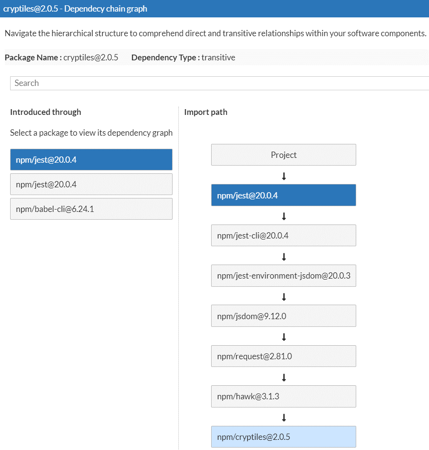Click the Introduced through heading

pos(45,112)
